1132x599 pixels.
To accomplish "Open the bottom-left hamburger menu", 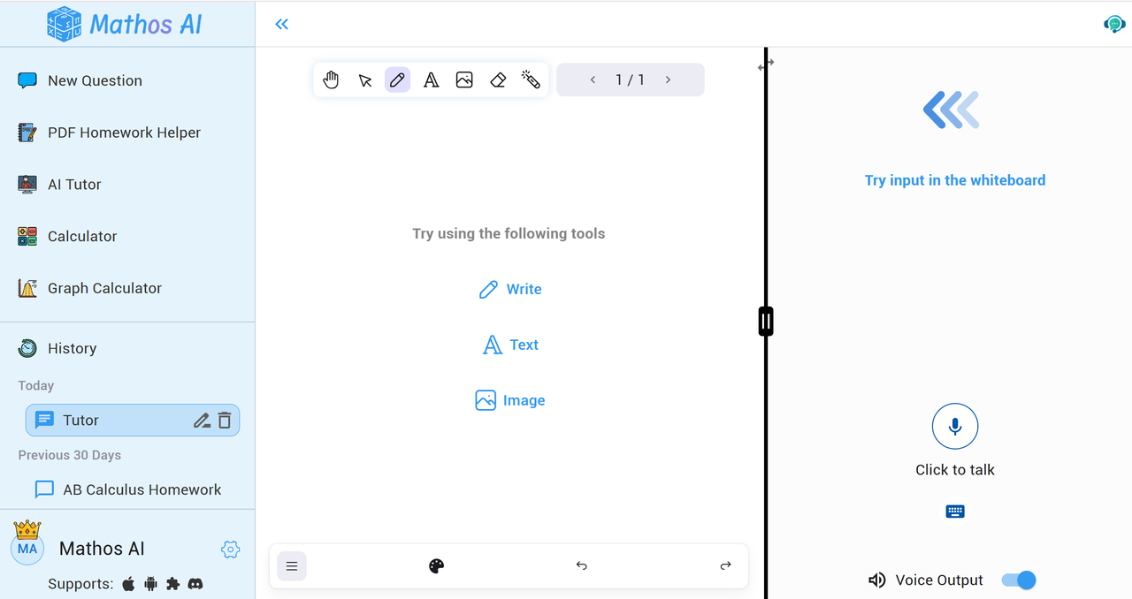I will 292,565.
